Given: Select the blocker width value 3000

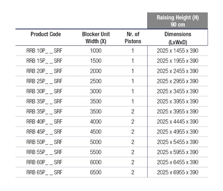Looking at the screenshot, I should [96, 91].
